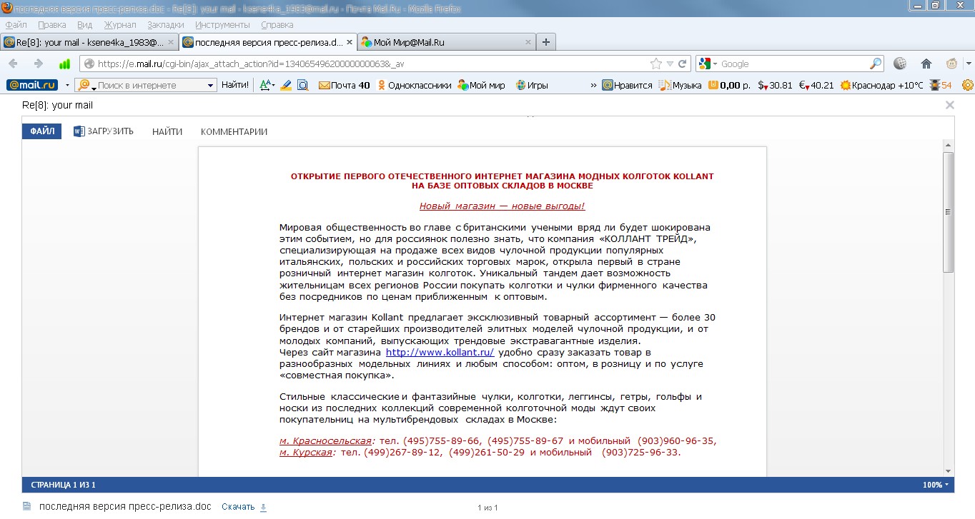Click the Найти! search button

click(x=235, y=85)
